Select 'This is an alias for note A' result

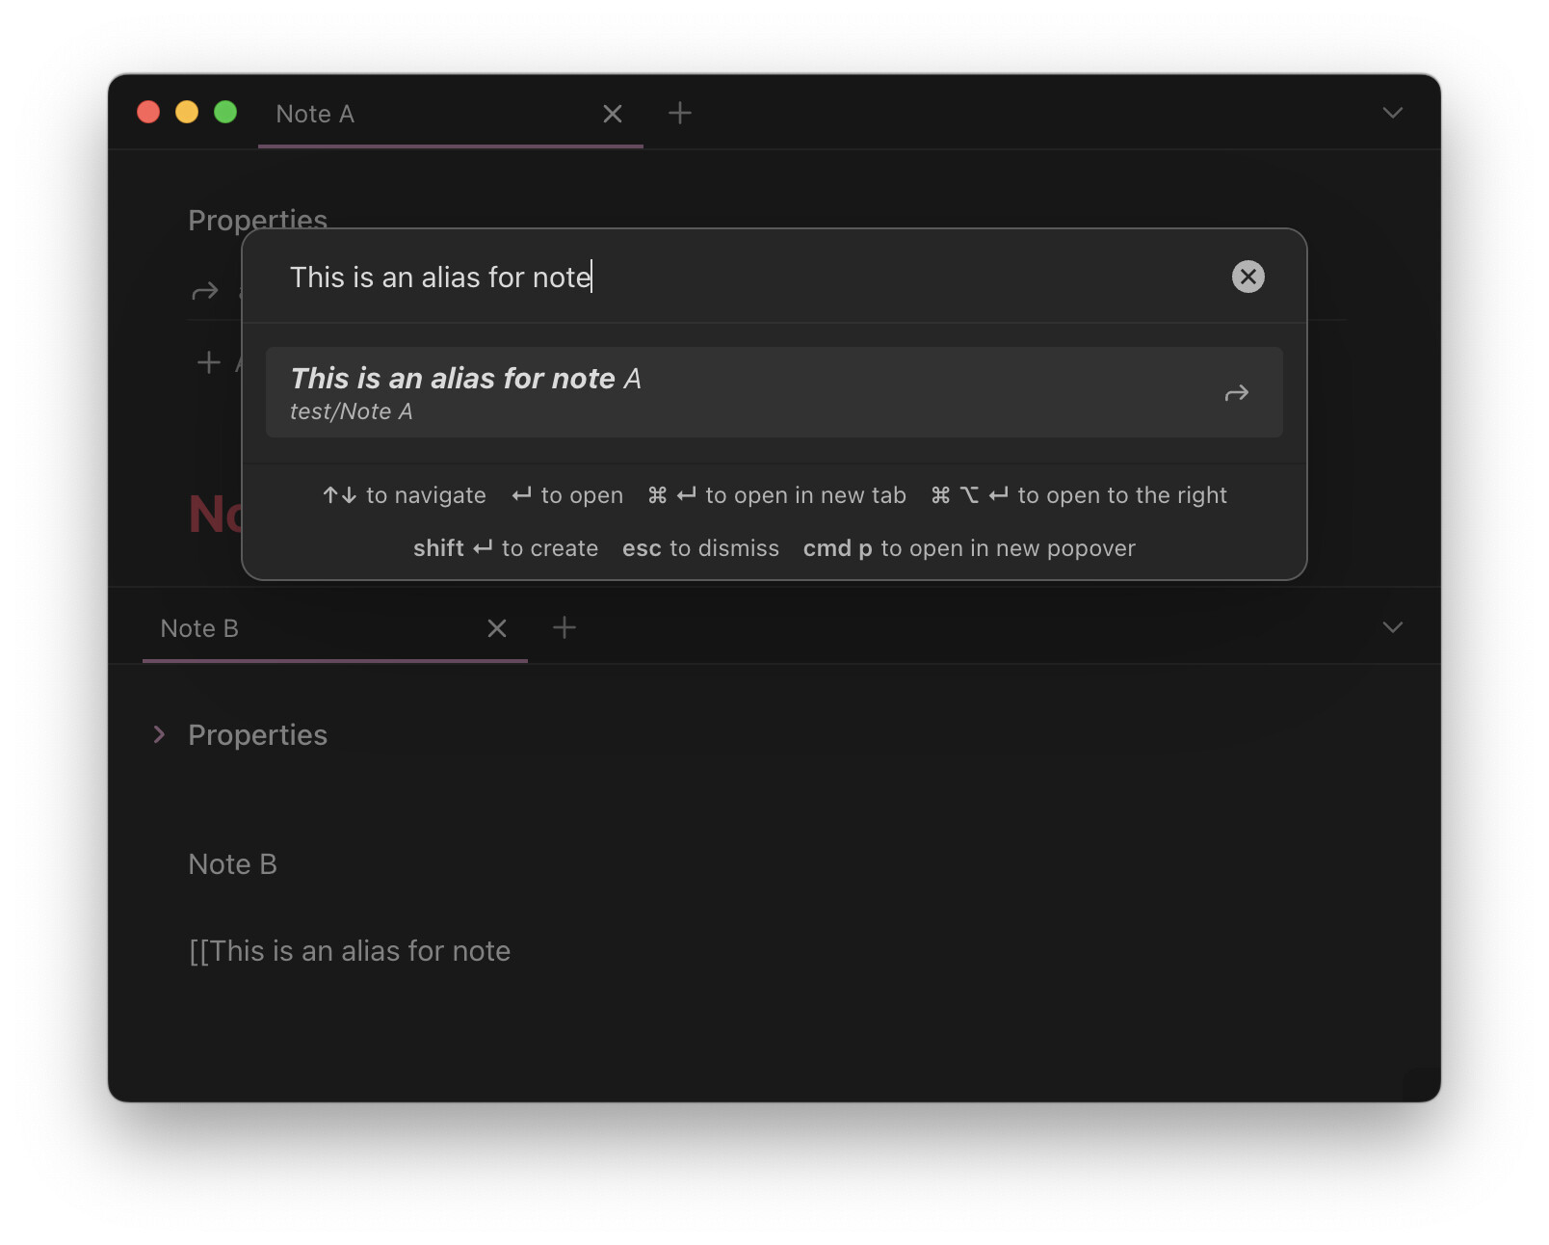coord(774,392)
